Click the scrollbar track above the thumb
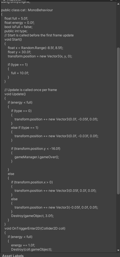Viewport: 120px width, 257px height. (118, 26)
